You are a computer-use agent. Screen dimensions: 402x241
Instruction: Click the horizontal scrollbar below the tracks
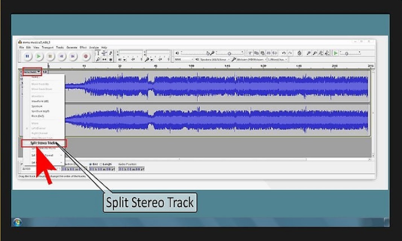195,160
